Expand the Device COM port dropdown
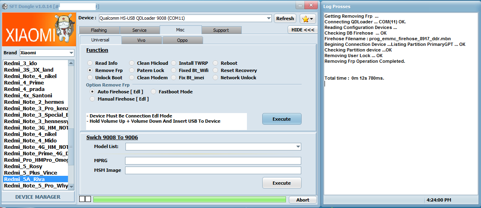The height and width of the screenshot is (208, 481). coord(269,18)
